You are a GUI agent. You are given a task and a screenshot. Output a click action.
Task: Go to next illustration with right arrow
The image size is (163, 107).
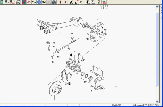tap(65, 2)
